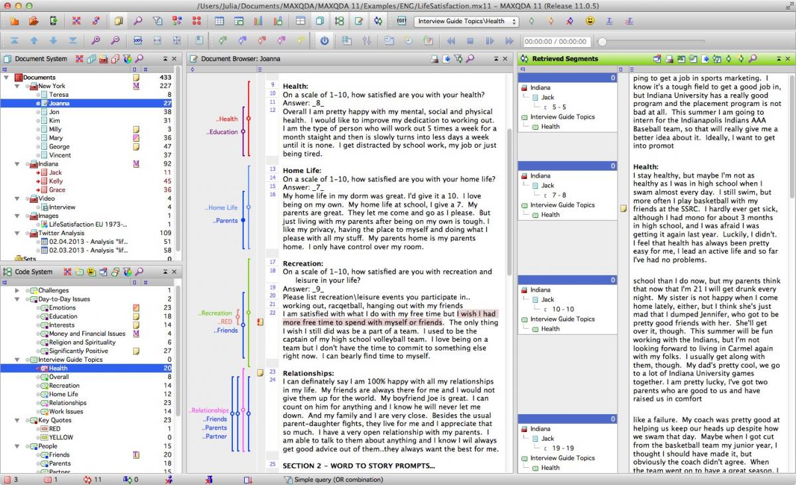796x485 pixels.
Task: Open the memo icon next to Emotions code
Action: click(136, 307)
